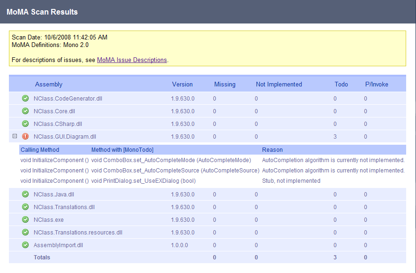Click green check icon beside NClass.Translations.dll
Image resolution: width=416 pixels, height=273 pixels.
[25, 207]
